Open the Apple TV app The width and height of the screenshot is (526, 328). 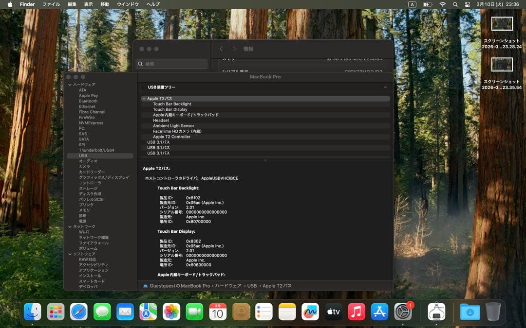[x=334, y=311]
